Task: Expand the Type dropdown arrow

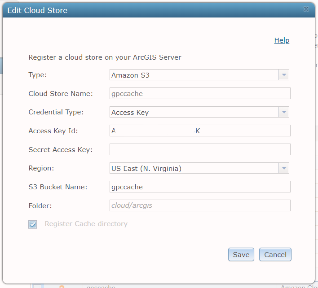Action: (x=283, y=75)
